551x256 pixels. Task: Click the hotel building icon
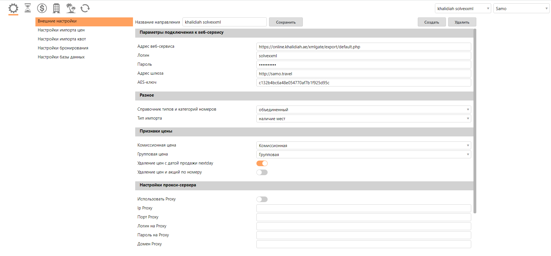click(x=56, y=8)
